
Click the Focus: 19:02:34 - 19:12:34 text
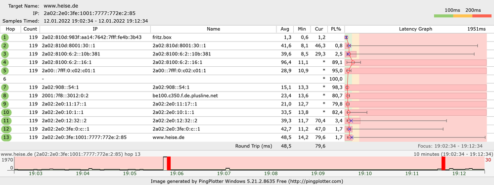tap(450, 146)
